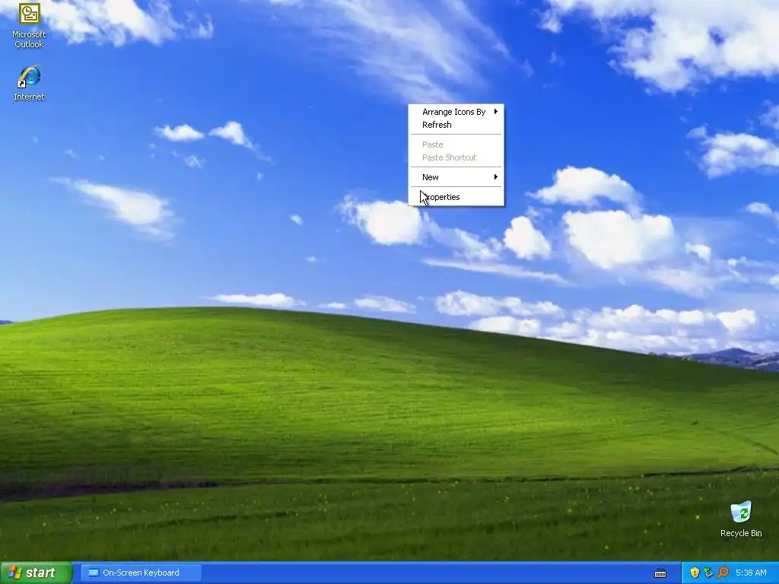Switch to On-Screen Keyboard taskbar button
779x584 pixels.
[141, 573]
